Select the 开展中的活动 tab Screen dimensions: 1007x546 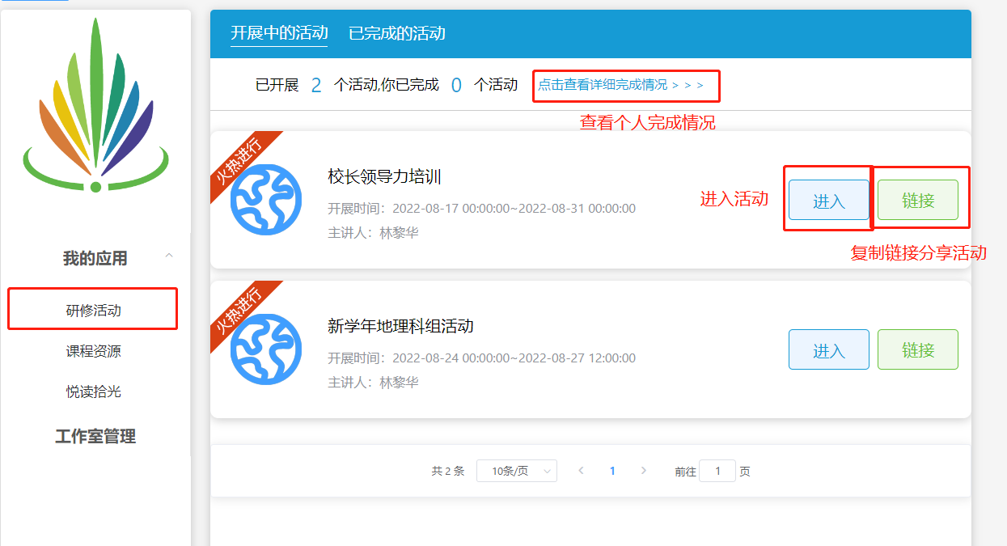279,33
